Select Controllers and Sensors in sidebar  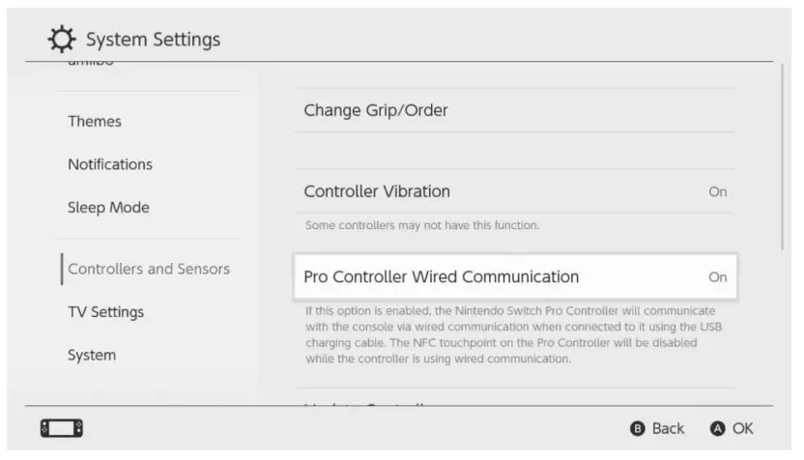[x=149, y=269]
